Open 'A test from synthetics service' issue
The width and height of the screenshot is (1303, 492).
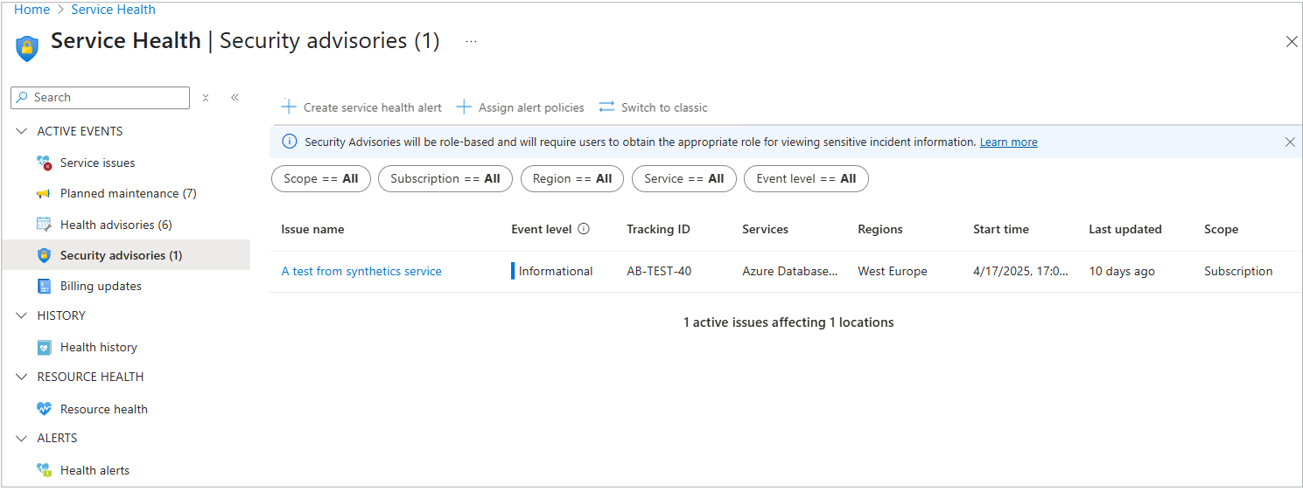pos(361,272)
